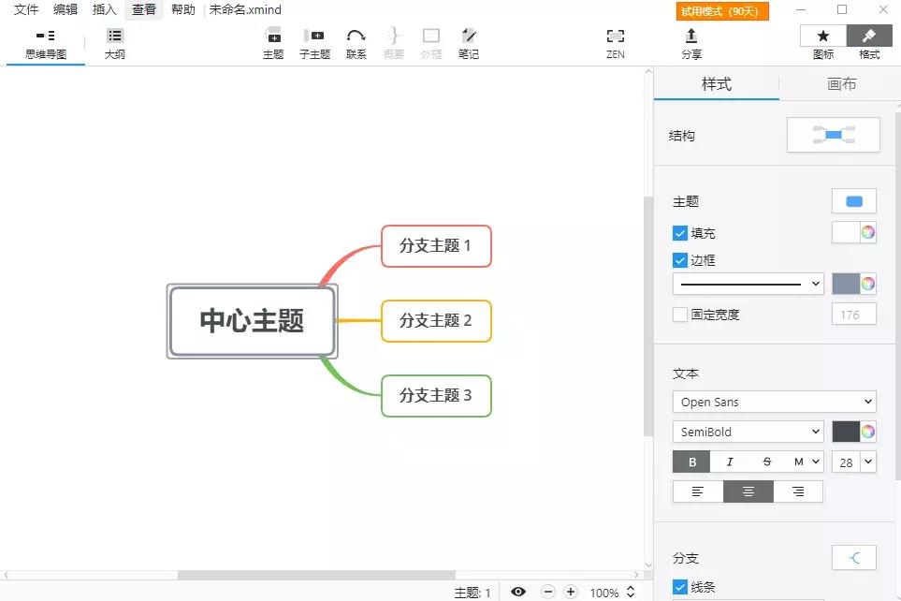The width and height of the screenshot is (901, 601).
Task: Open the Open Sans font dropdown
Action: click(774, 401)
